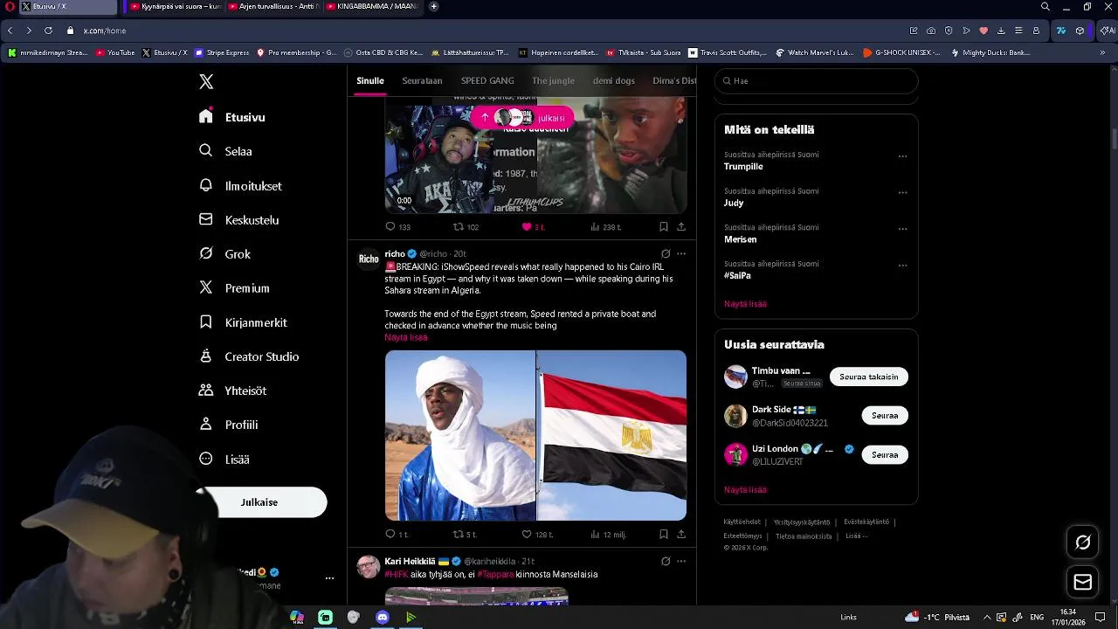Click #HIFK hashtag
Viewport: 1118px width, 629px height.
pyautogui.click(x=397, y=574)
